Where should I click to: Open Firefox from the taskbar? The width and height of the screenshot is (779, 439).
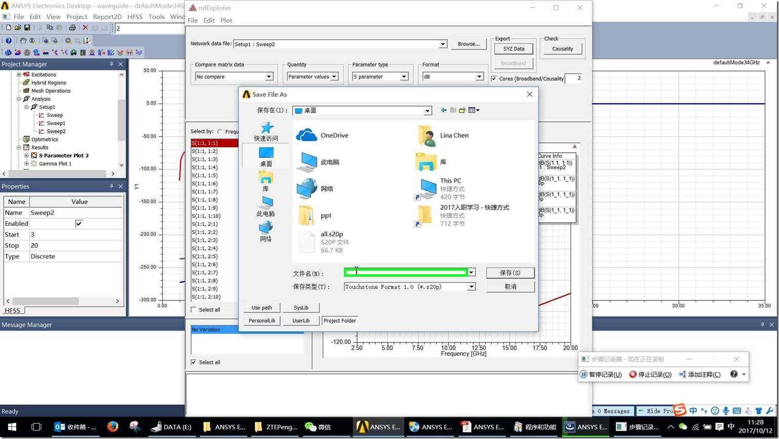[112, 427]
